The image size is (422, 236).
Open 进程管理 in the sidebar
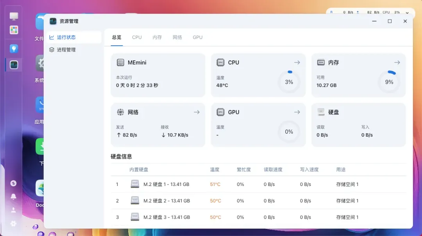66,50
